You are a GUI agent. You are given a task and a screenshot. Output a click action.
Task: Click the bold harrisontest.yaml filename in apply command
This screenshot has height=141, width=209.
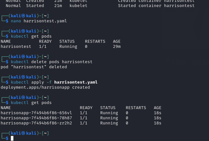click(76, 82)
